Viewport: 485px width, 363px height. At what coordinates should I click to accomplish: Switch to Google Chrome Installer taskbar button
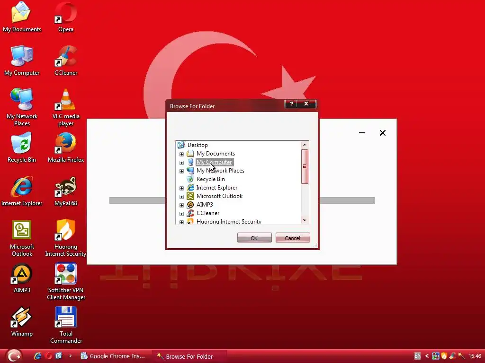coord(113,356)
